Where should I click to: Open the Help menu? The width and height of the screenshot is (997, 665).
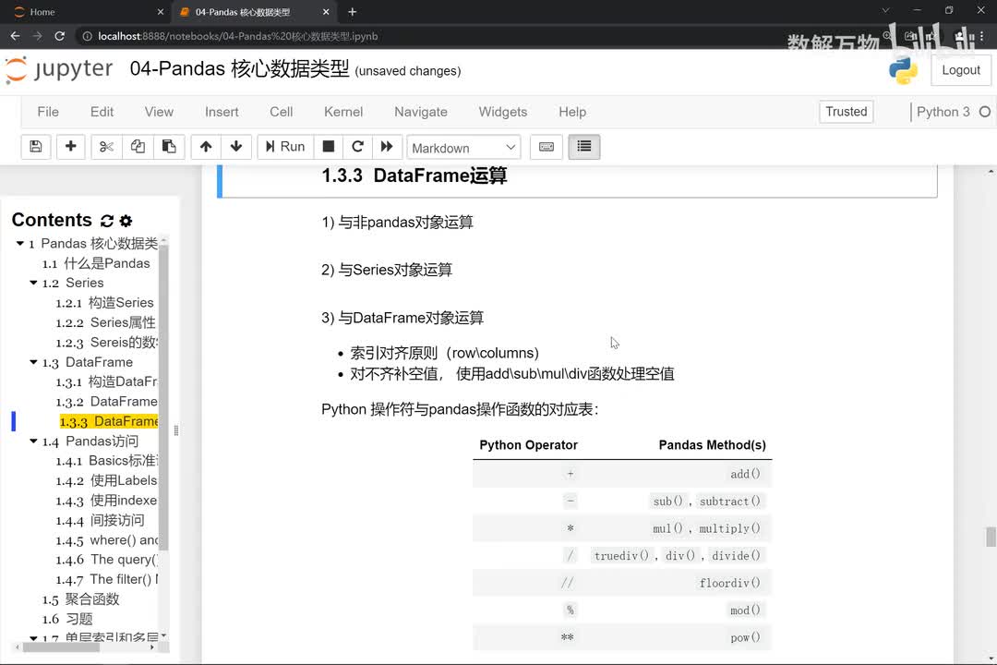click(x=572, y=112)
